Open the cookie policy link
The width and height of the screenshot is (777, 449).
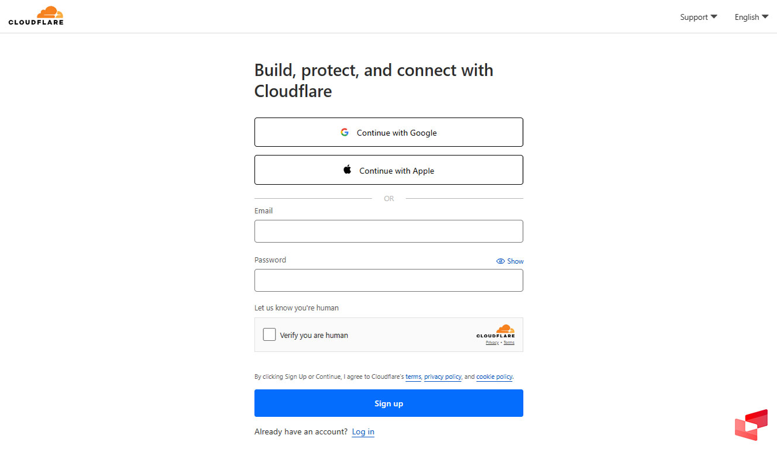[494, 377]
